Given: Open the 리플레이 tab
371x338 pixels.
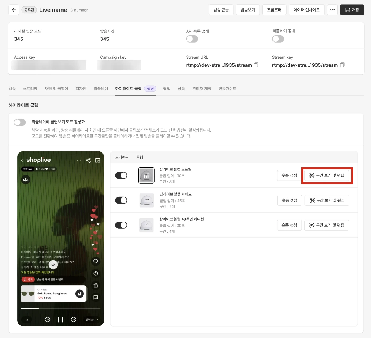Looking at the screenshot, I should [101, 89].
